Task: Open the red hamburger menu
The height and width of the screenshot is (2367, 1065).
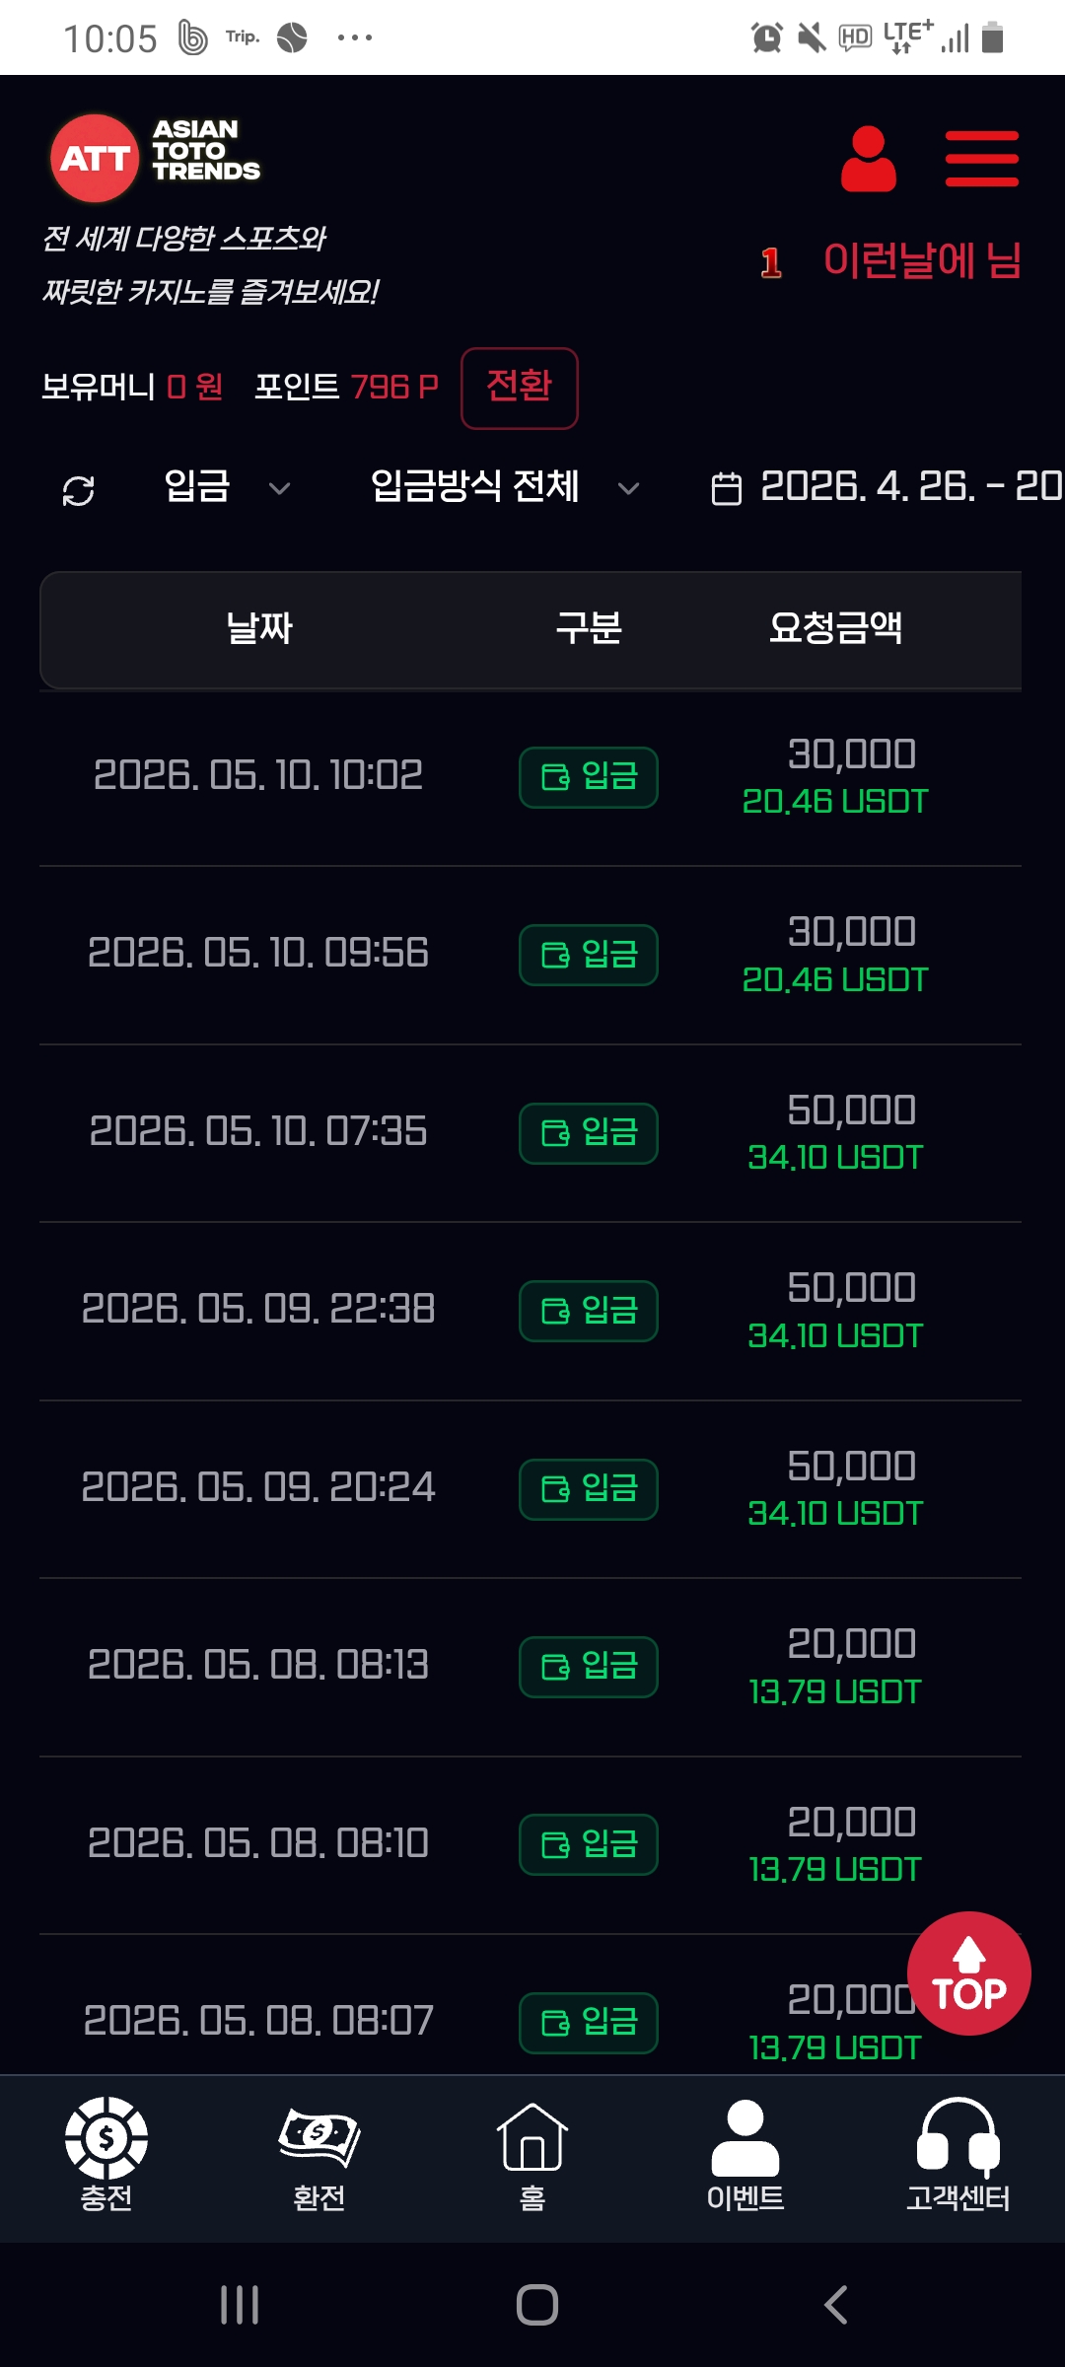Action: [x=981, y=159]
